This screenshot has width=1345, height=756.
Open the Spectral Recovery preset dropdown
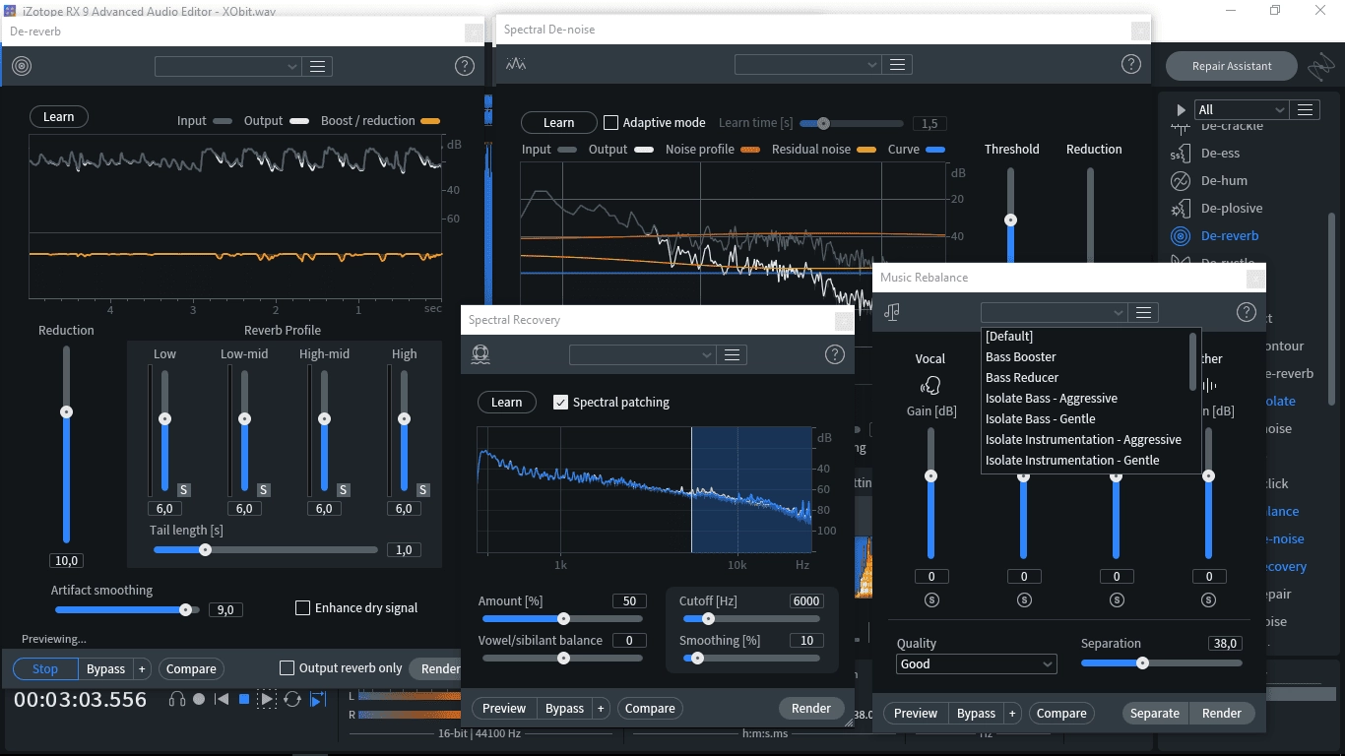(x=643, y=354)
